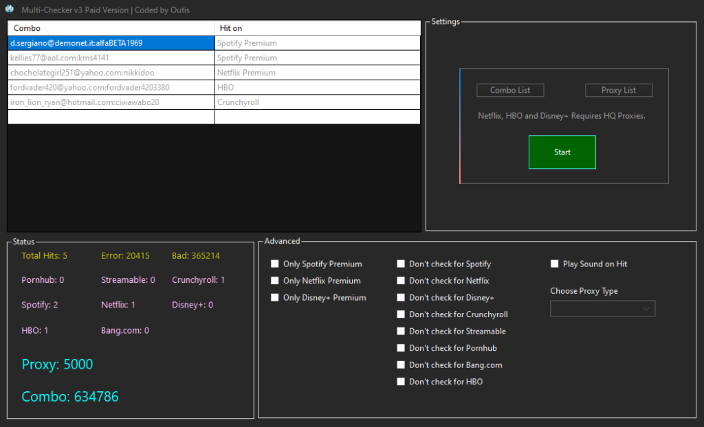The height and width of the screenshot is (427, 704).
Task: Open the Proxy List button
Action: pyautogui.click(x=619, y=90)
